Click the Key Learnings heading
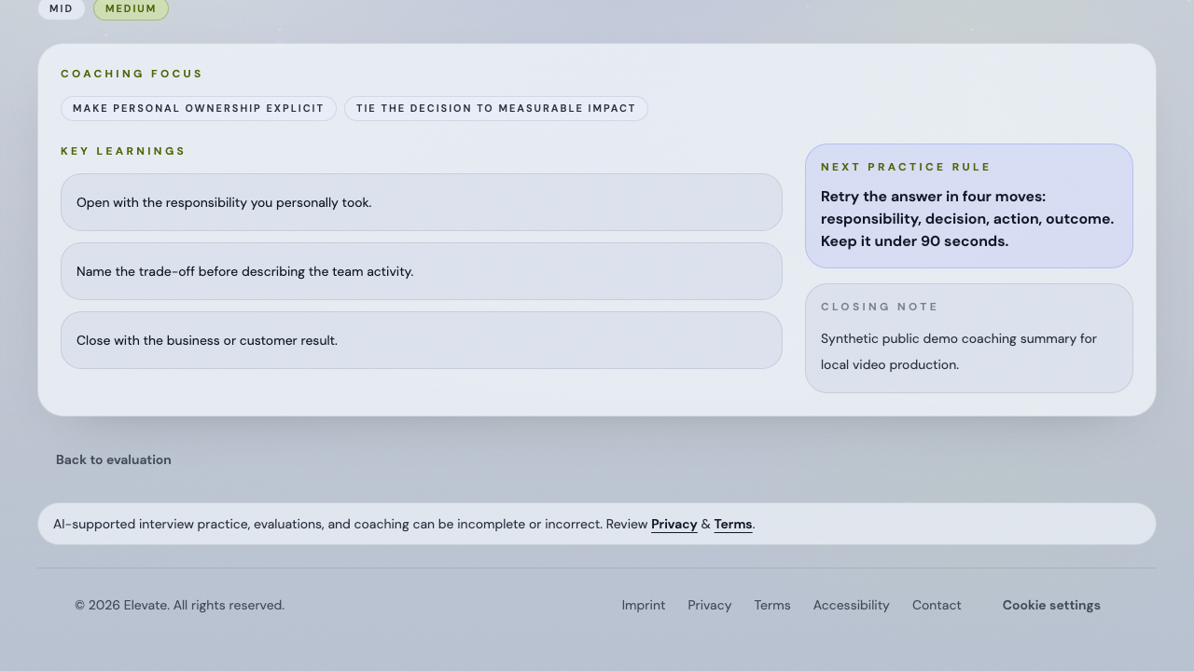 [x=123, y=151]
